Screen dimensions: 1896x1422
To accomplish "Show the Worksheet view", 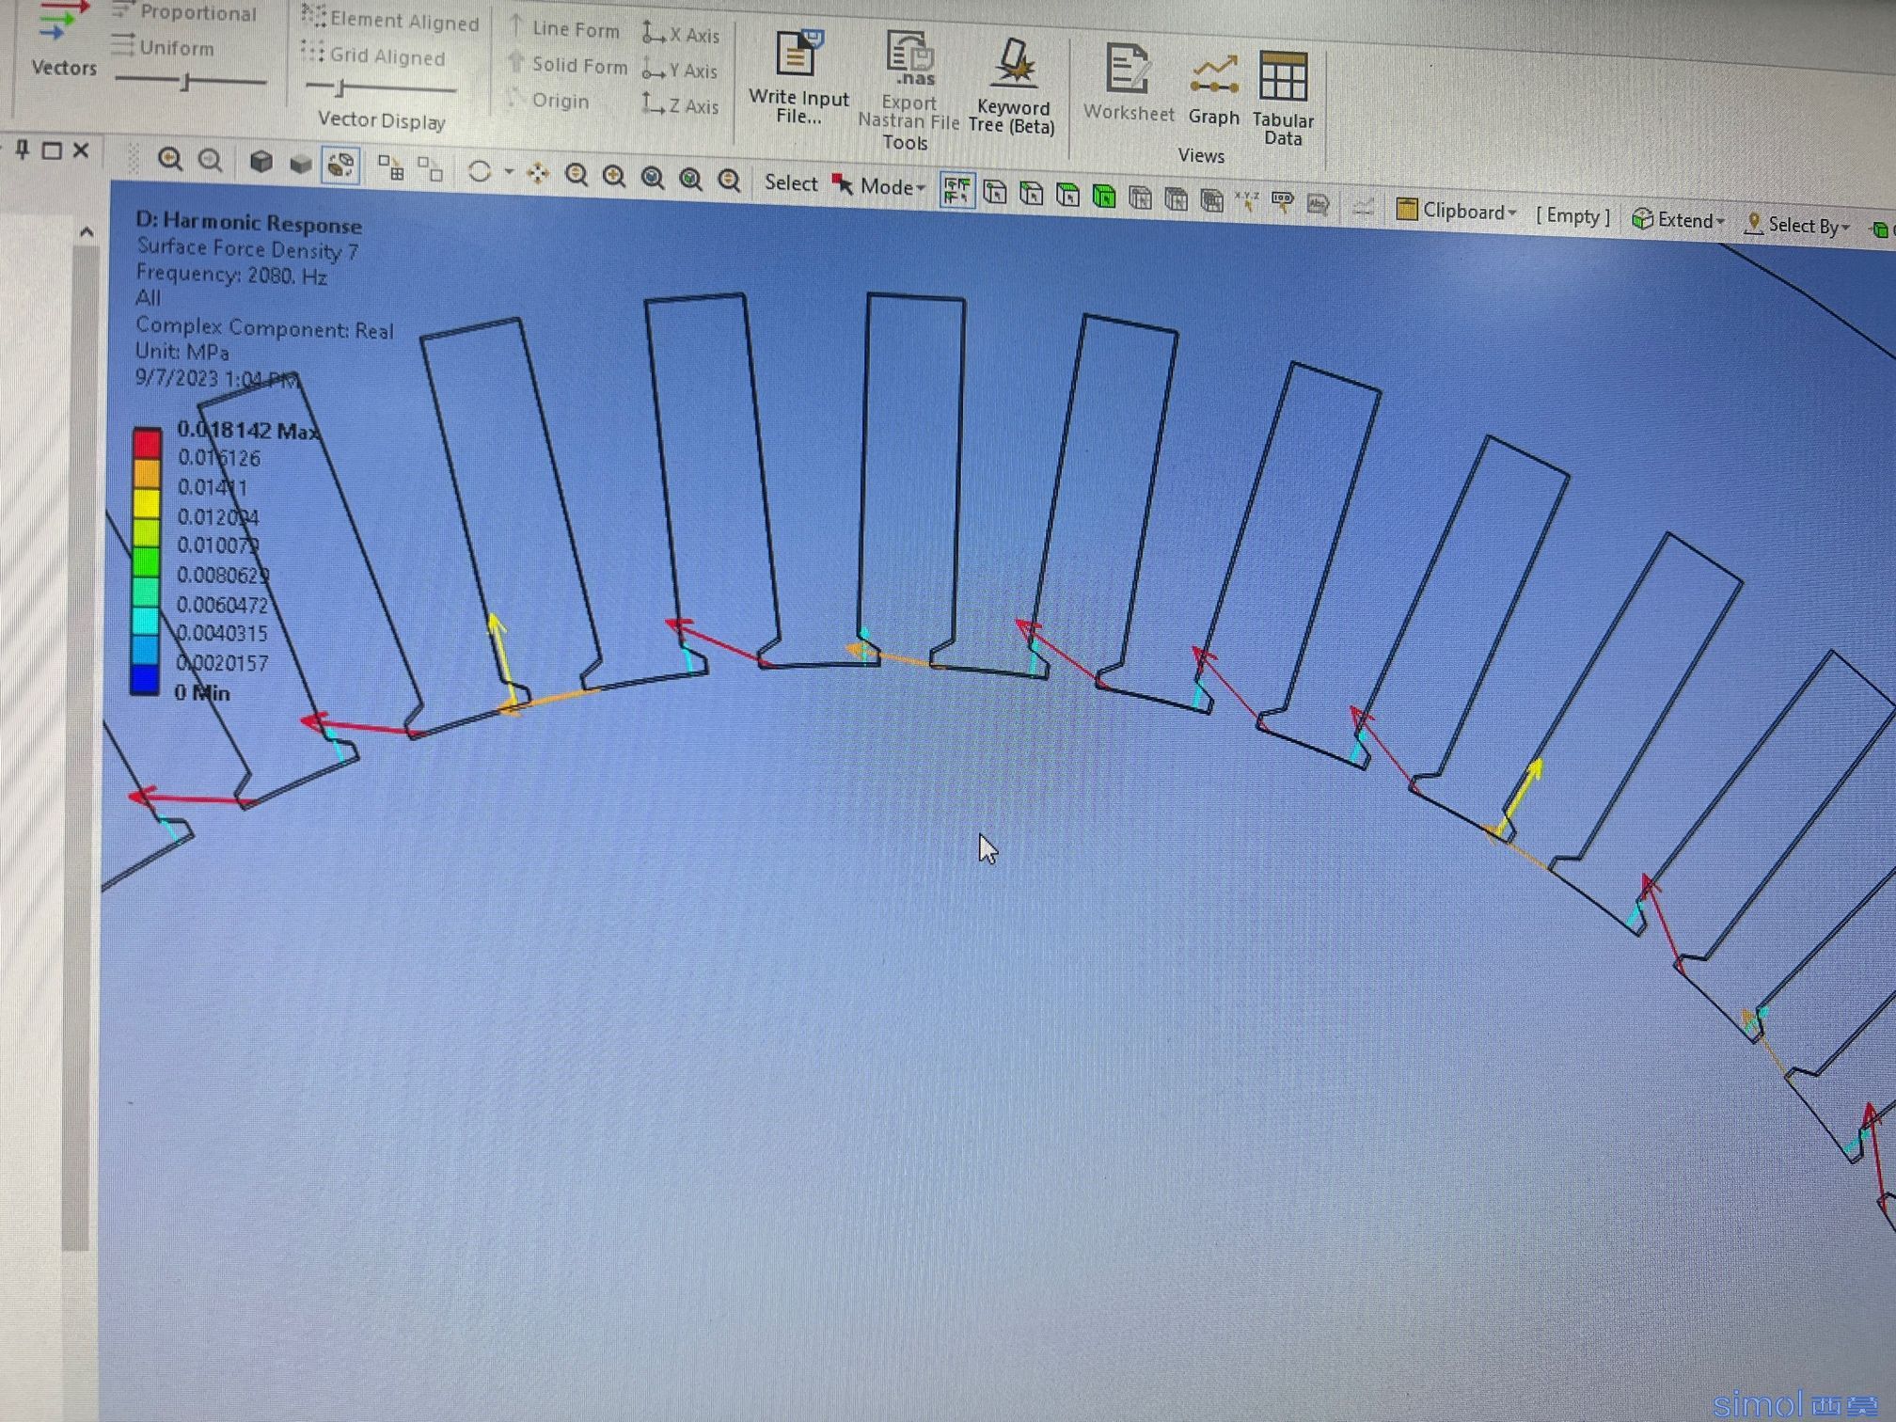I will click(1128, 82).
